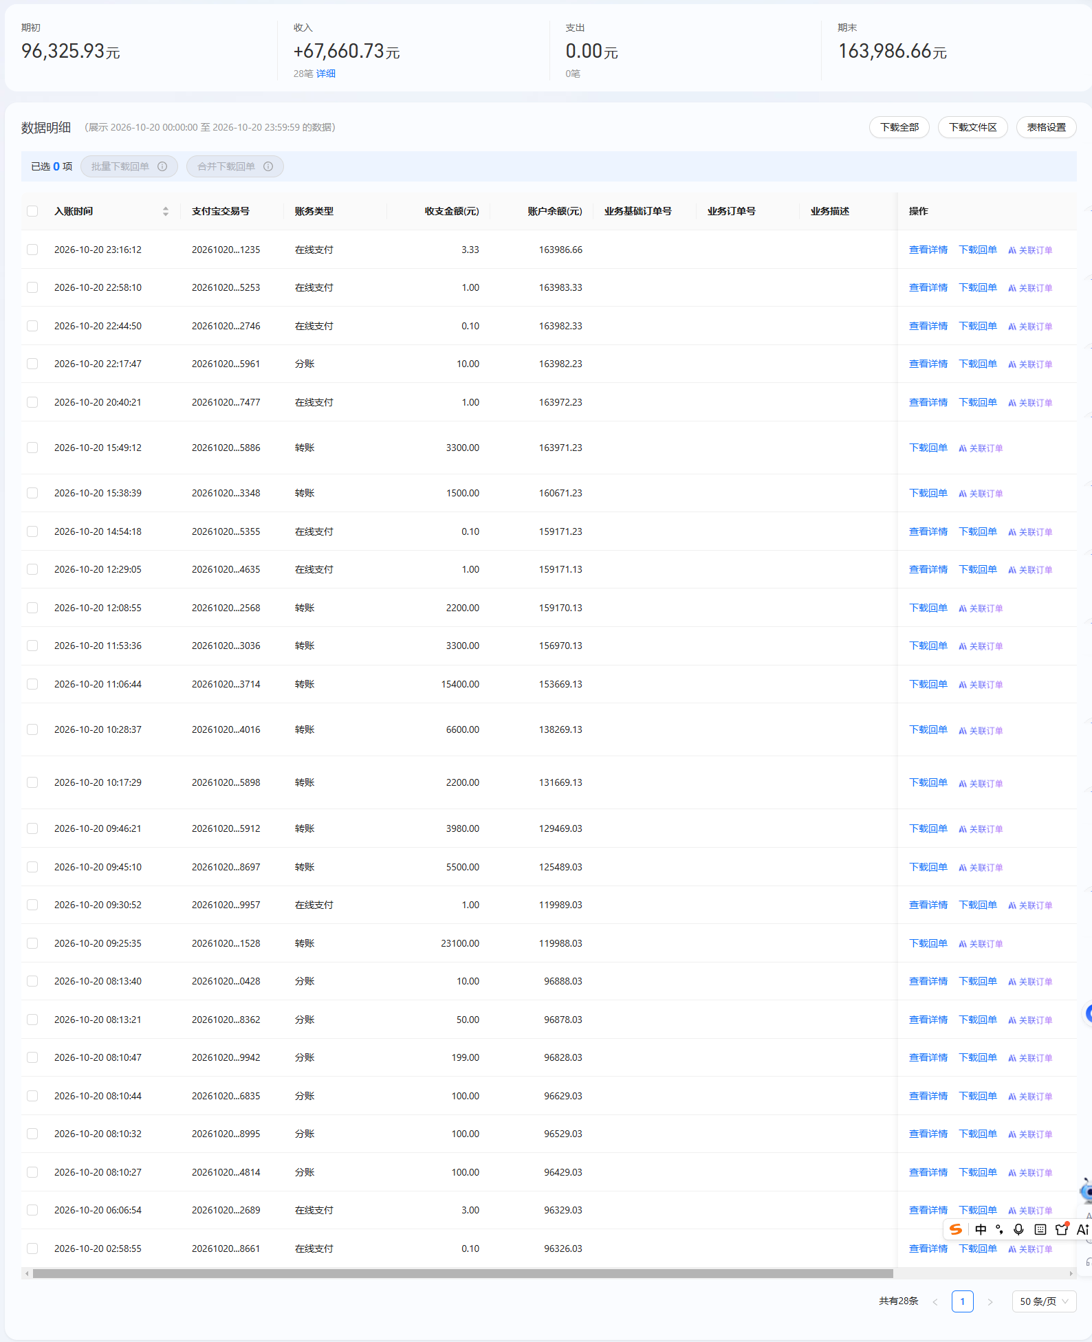Click the info icon beside 合并下载回单
Image resolution: width=1092 pixels, height=1342 pixels.
[x=268, y=166]
